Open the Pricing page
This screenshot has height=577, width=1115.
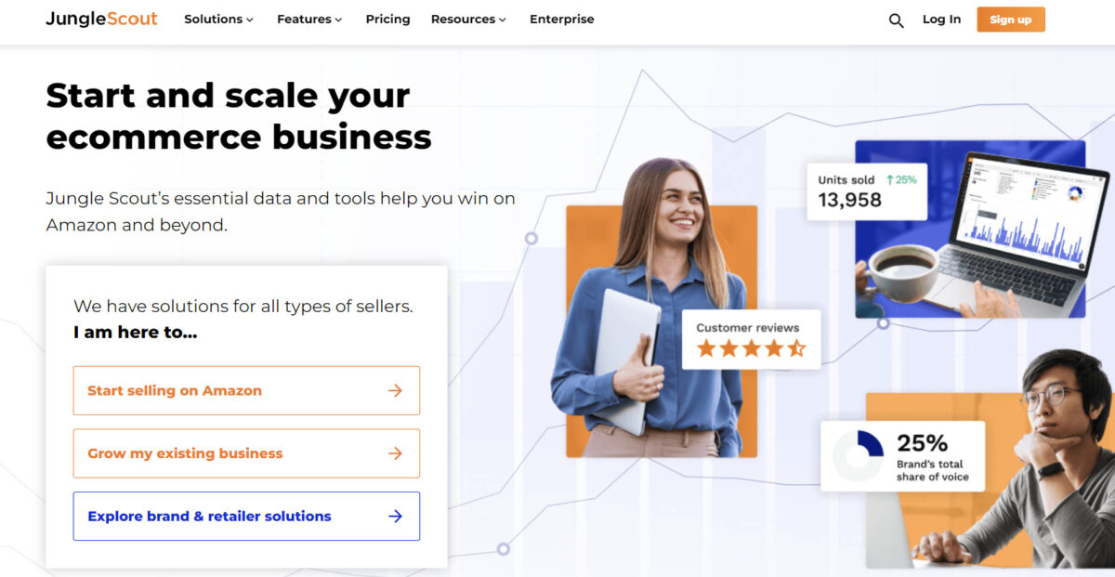click(387, 20)
